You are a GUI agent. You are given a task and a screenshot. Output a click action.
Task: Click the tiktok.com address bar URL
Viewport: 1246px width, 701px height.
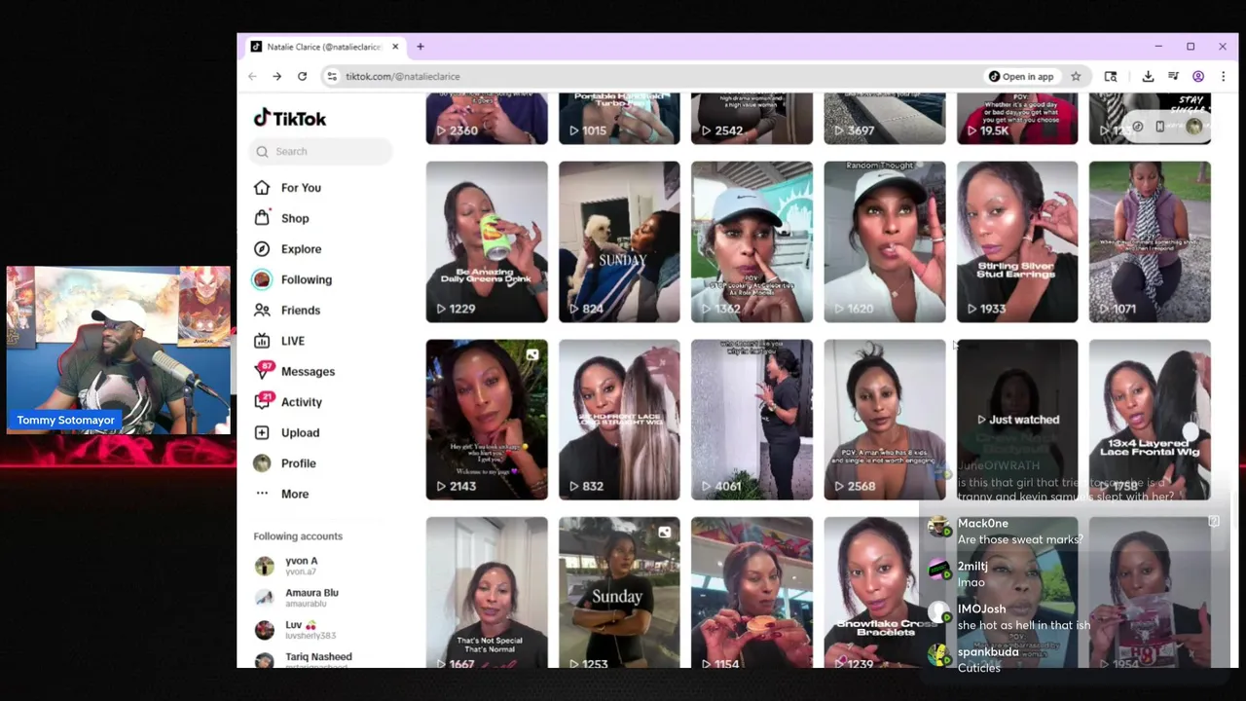pos(402,76)
